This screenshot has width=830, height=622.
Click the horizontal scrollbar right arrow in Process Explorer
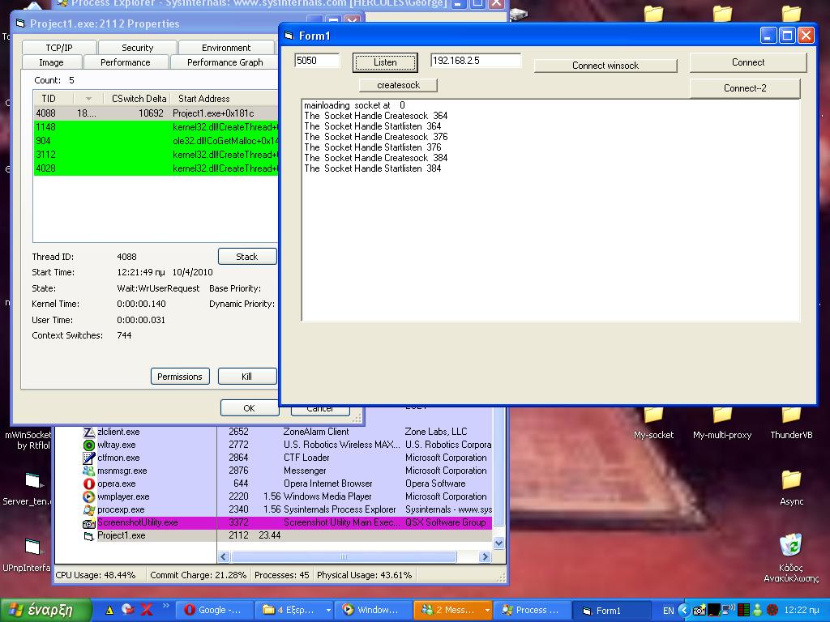[x=485, y=557]
